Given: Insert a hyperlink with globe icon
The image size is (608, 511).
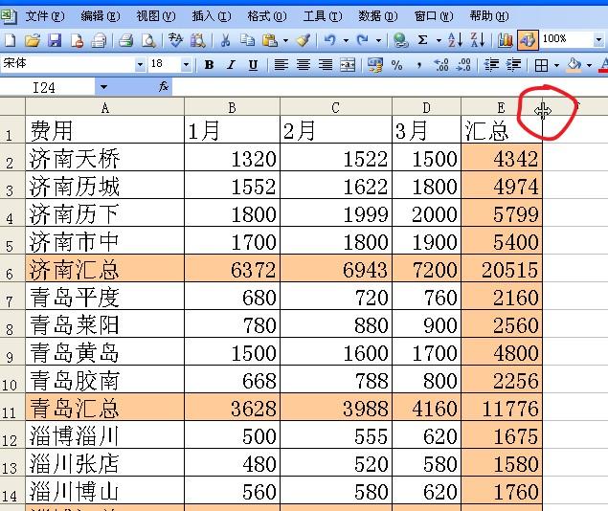Looking at the screenshot, I should [x=400, y=40].
